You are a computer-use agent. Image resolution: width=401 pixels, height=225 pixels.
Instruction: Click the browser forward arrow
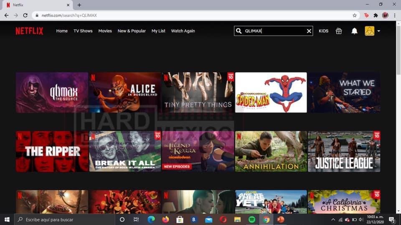pyautogui.click(x=16, y=15)
